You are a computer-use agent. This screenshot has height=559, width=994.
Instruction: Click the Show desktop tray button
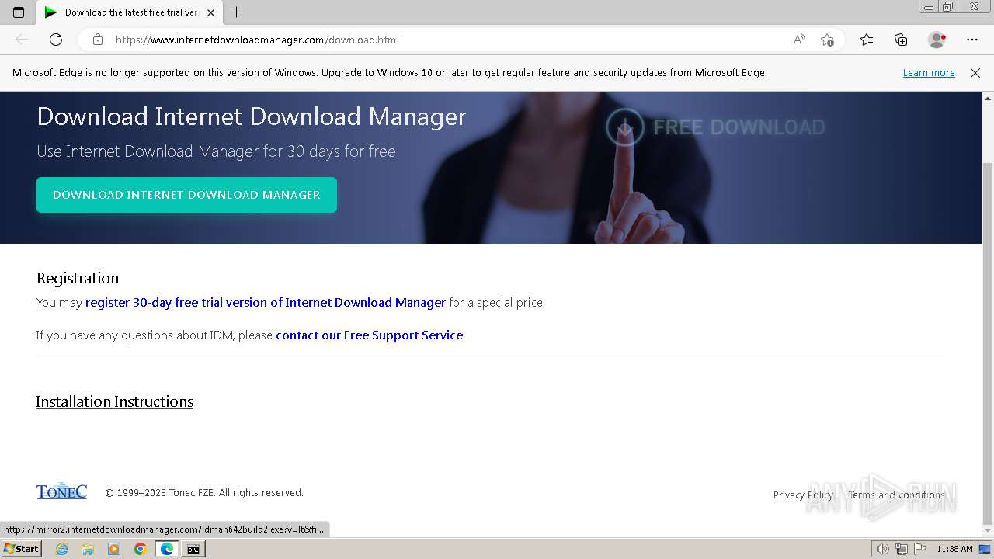(x=985, y=549)
